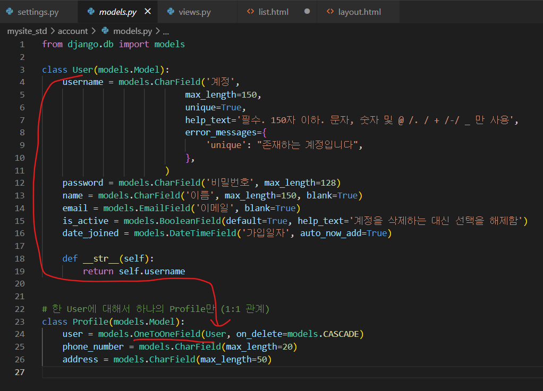Click 'error_messages' on line 8
Viewport: 543px width, 391px height.
[x=220, y=133]
